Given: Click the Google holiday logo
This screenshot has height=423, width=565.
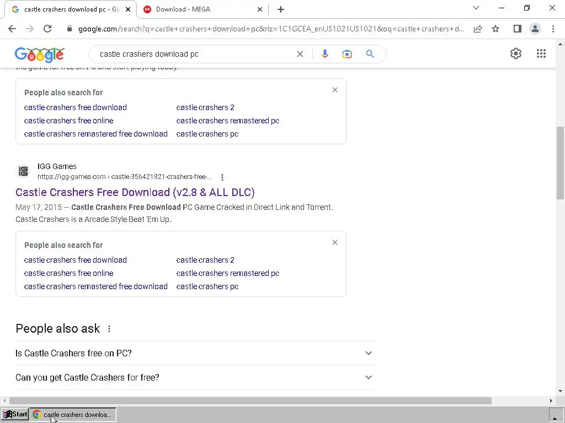Looking at the screenshot, I should [x=40, y=55].
